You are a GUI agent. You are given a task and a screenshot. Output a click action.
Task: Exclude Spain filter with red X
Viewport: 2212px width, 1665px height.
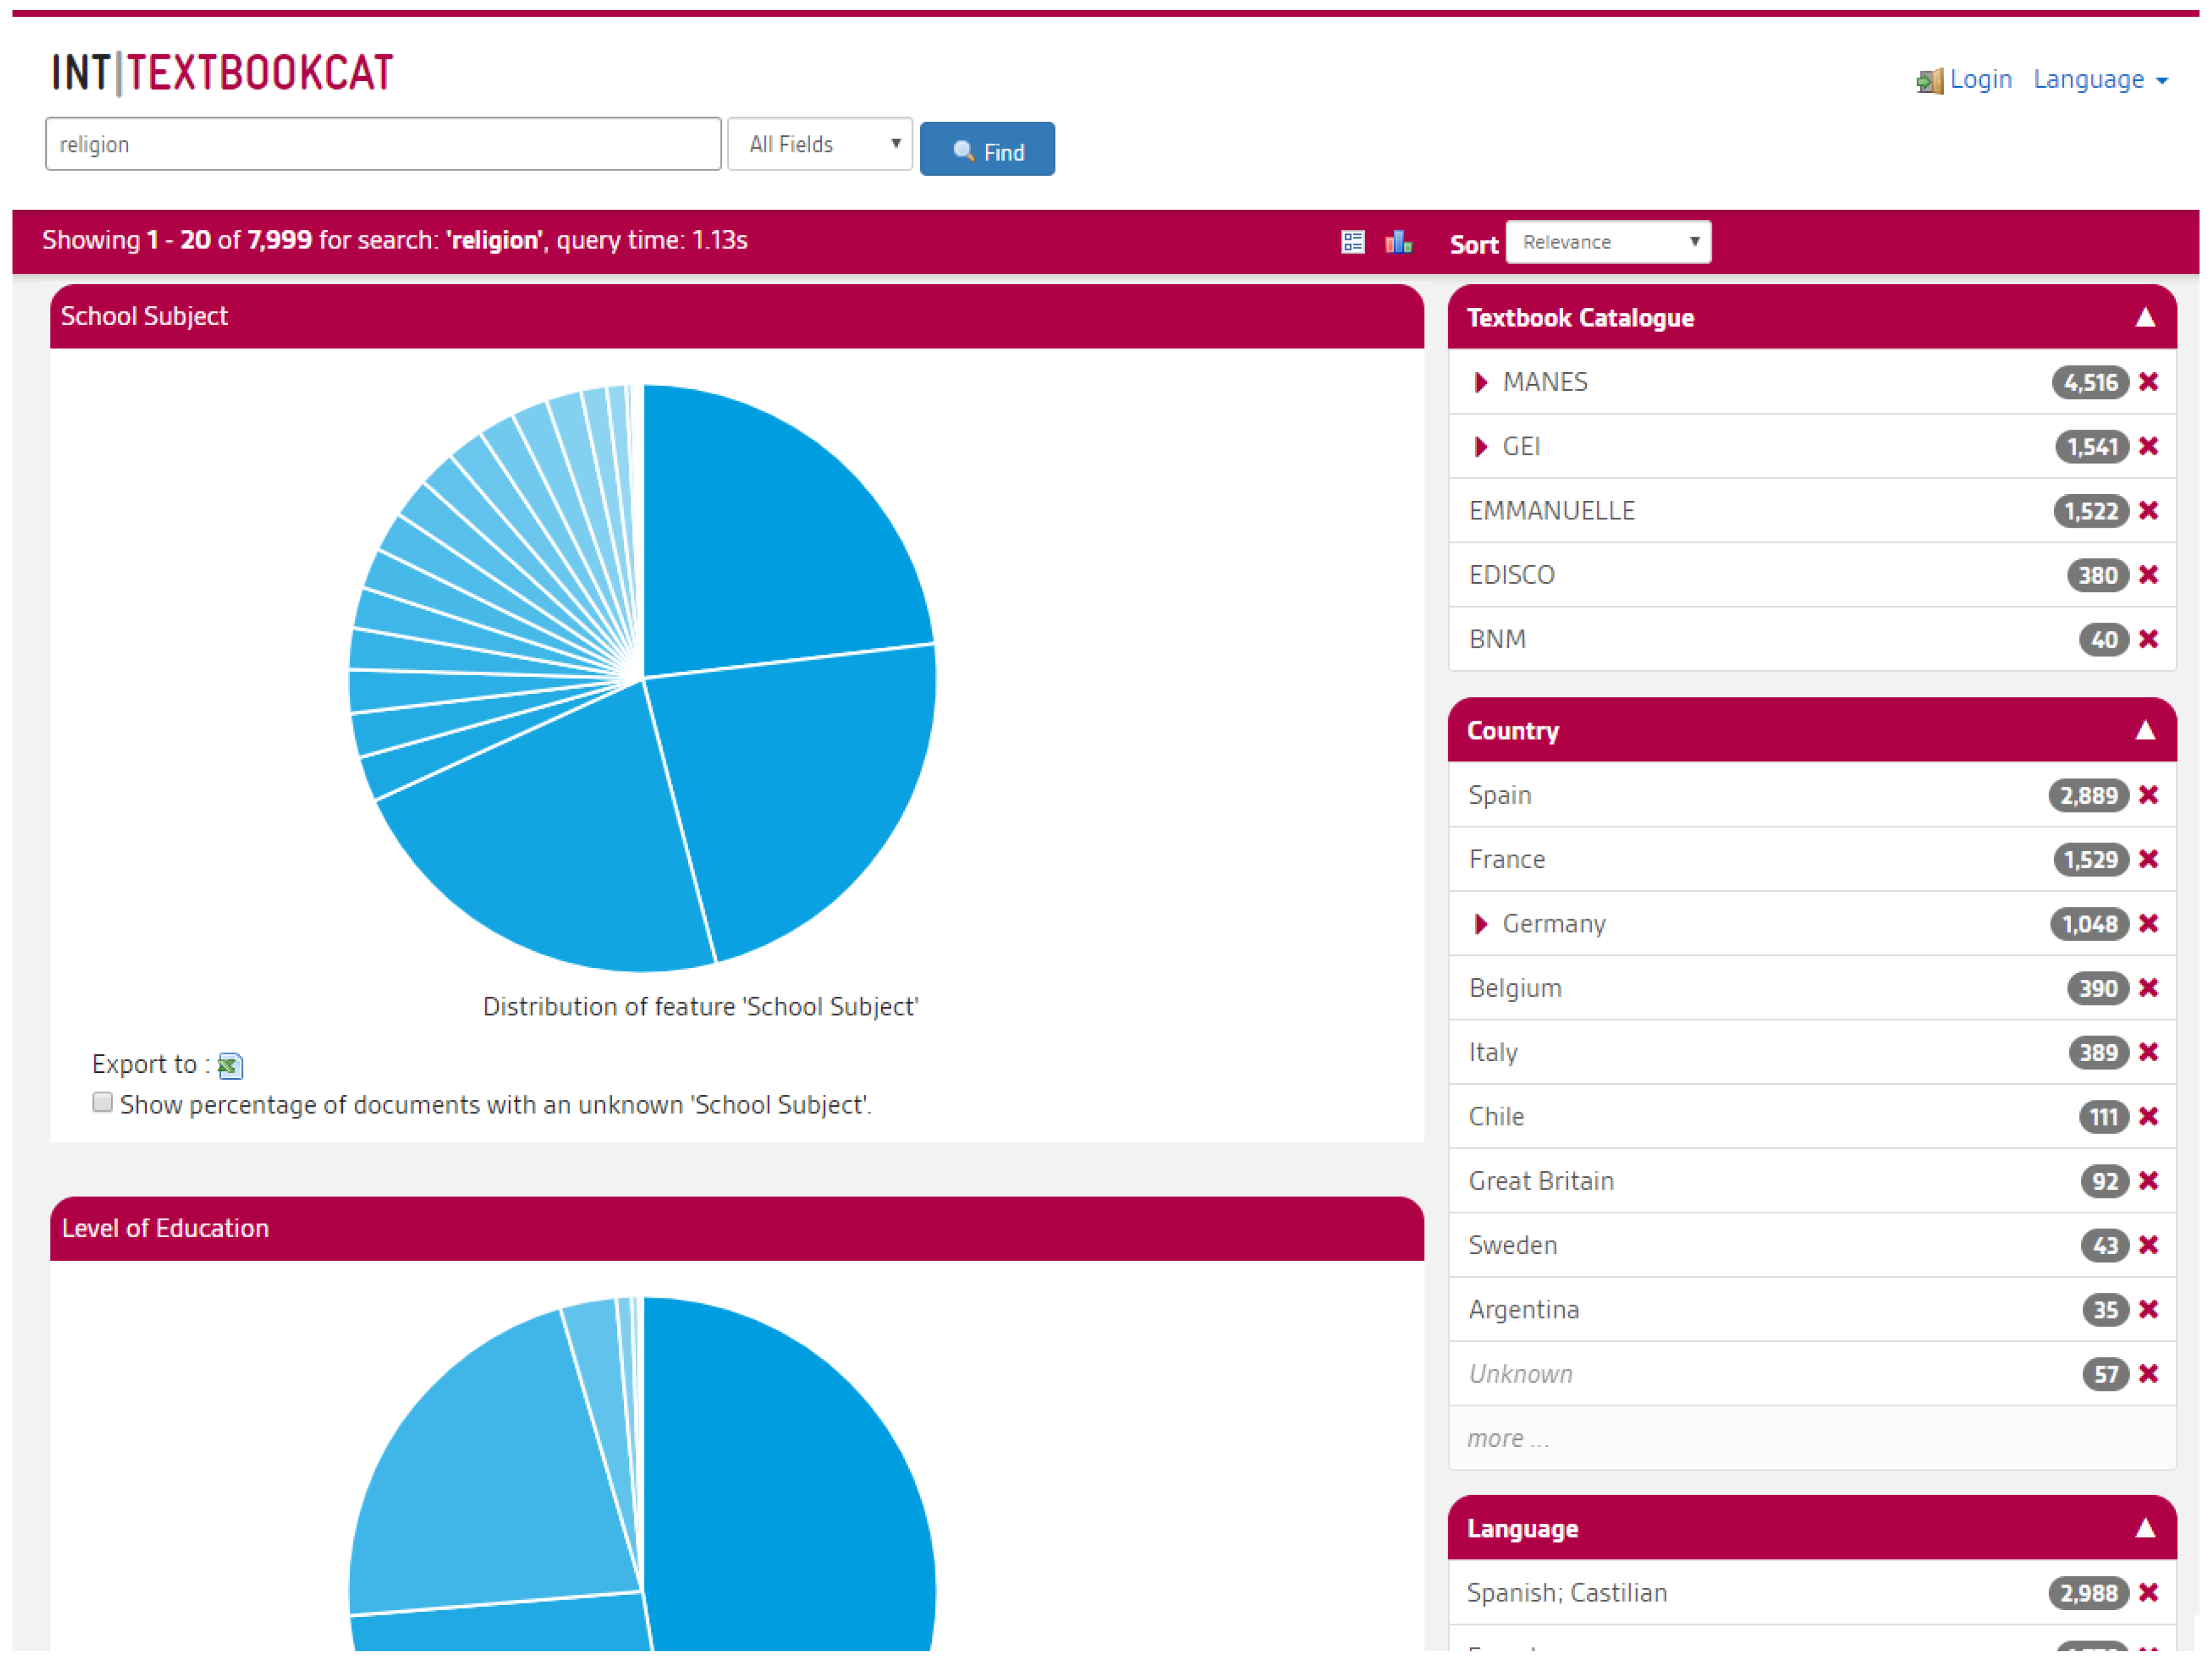pos(2148,795)
